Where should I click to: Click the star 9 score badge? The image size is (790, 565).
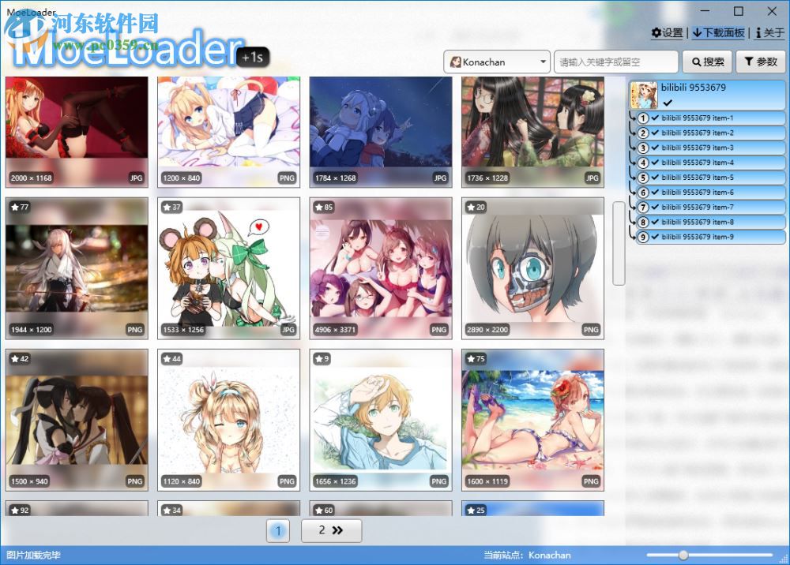pyautogui.click(x=322, y=359)
